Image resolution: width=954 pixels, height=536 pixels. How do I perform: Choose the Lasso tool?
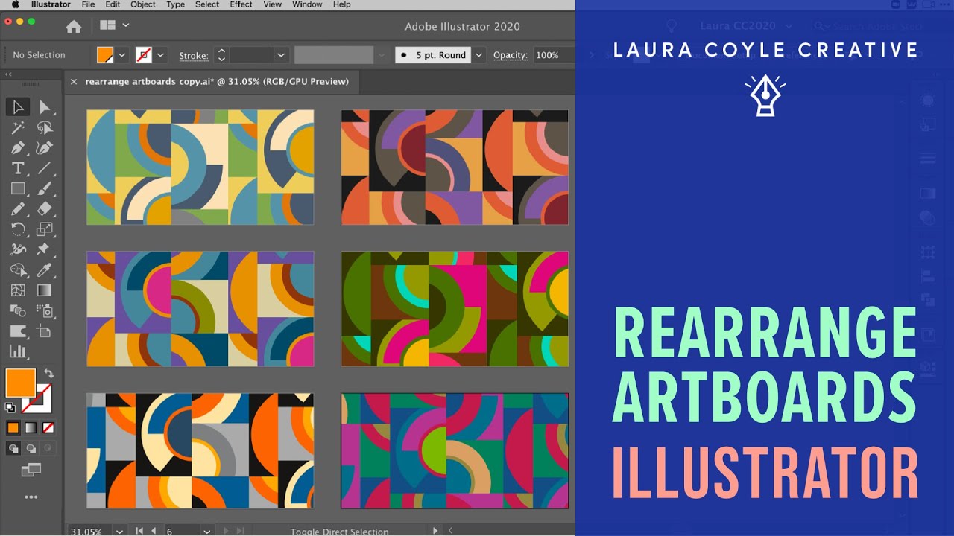tap(44, 127)
